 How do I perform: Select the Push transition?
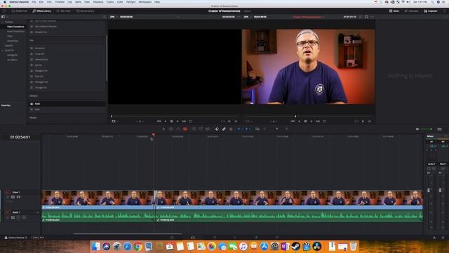click(x=67, y=104)
